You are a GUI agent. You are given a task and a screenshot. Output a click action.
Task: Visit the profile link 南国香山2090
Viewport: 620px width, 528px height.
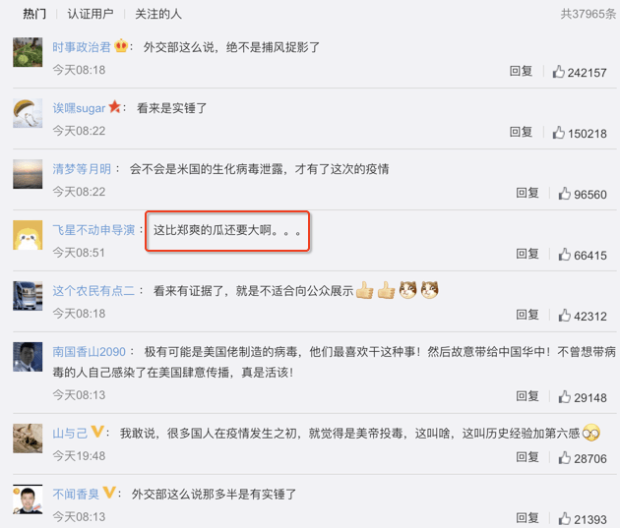click(x=89, y=351)
